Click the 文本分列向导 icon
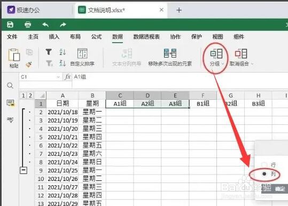Viewport: 288px width, 206px height. tap(127, 53)
